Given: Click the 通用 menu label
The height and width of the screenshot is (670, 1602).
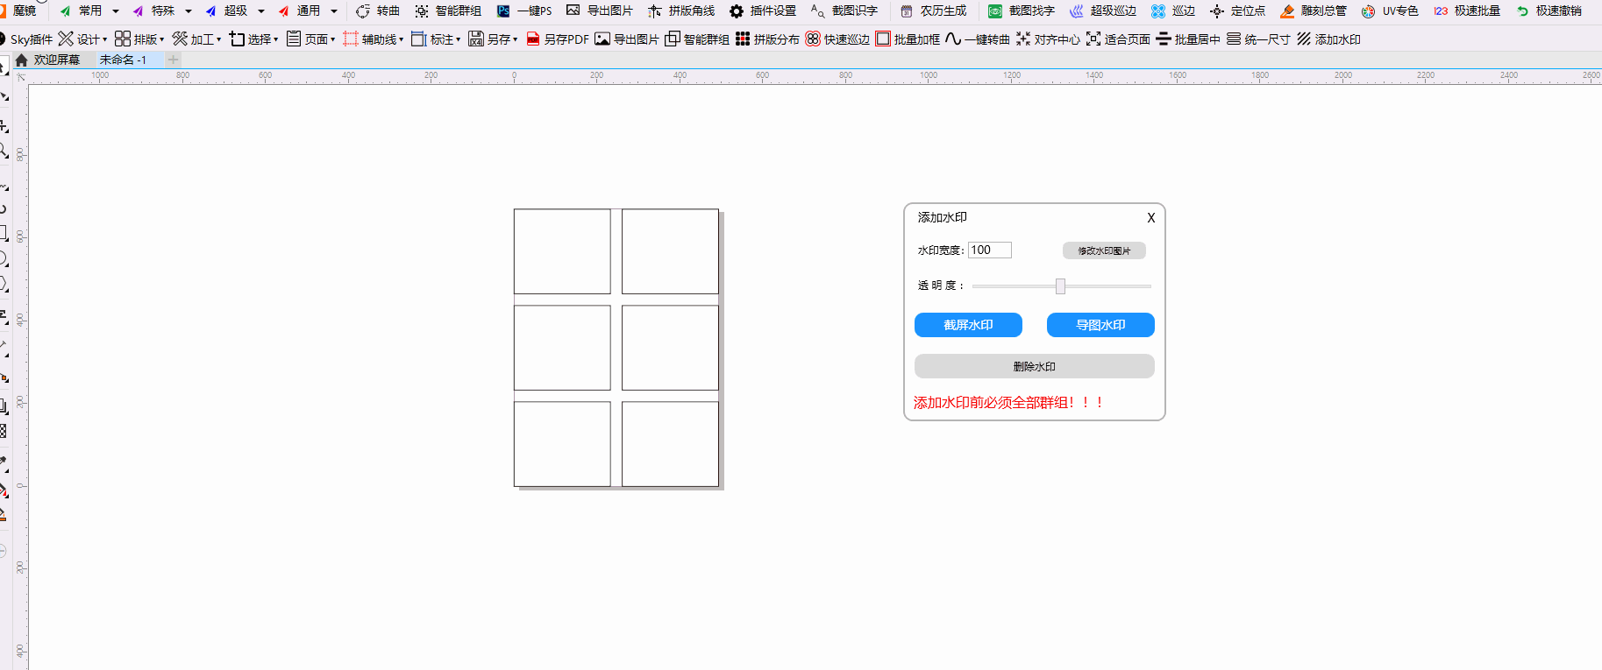Looking at the screenshot, I should 309,11.
